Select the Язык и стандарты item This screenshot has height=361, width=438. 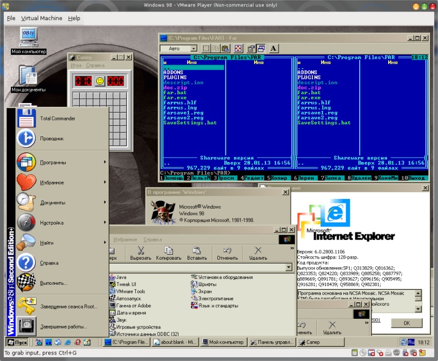pos(215,306)
